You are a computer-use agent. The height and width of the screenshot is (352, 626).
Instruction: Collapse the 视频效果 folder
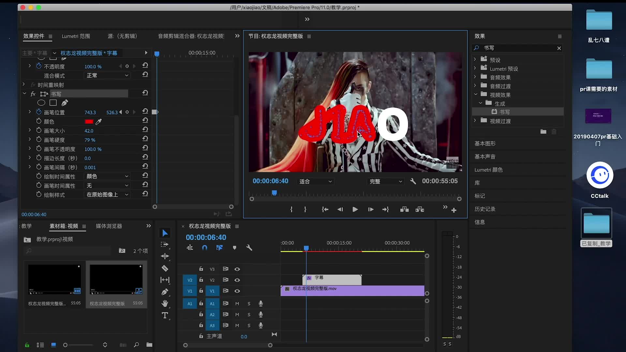tap(476, 95)
